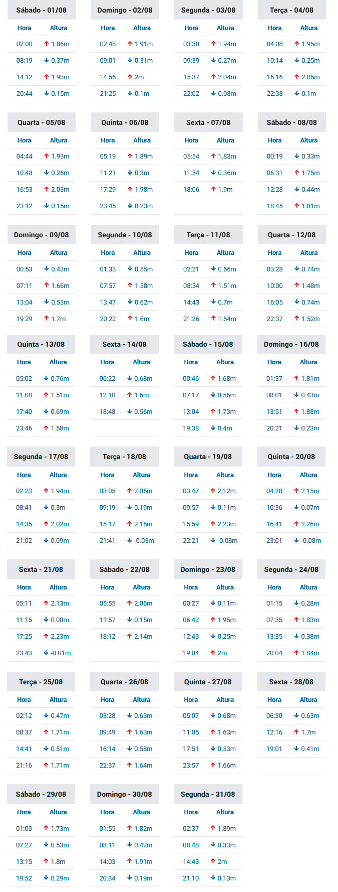Click blue down arrow beside 0.13m on Segunda 31/08

pyautogui.click(x=213, y=878)
